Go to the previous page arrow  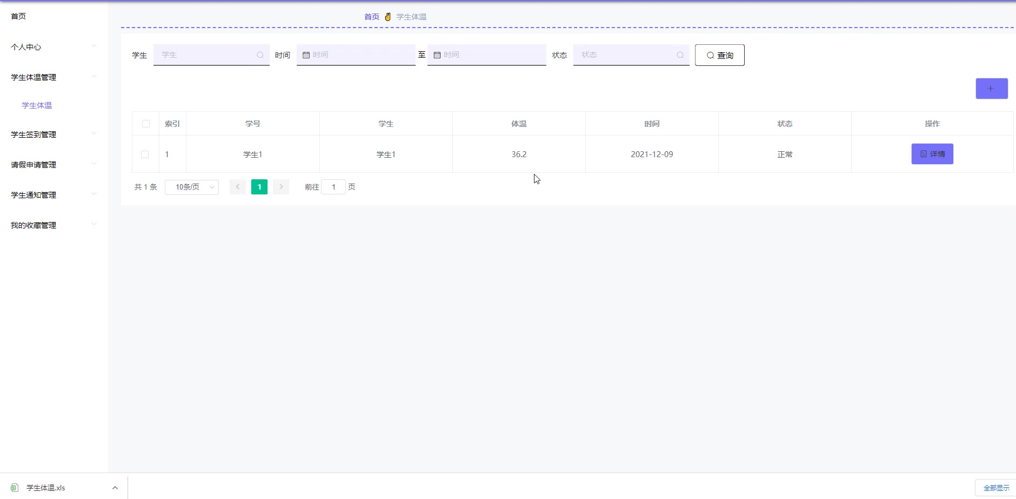238,187
